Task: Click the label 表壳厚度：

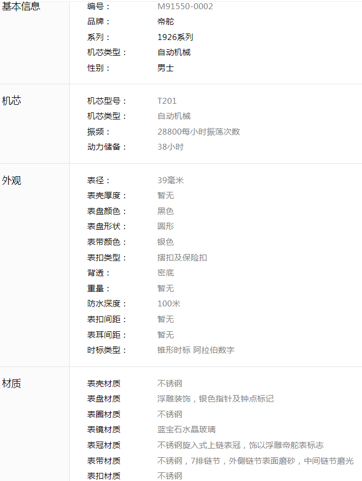Action: coord(107,196)
